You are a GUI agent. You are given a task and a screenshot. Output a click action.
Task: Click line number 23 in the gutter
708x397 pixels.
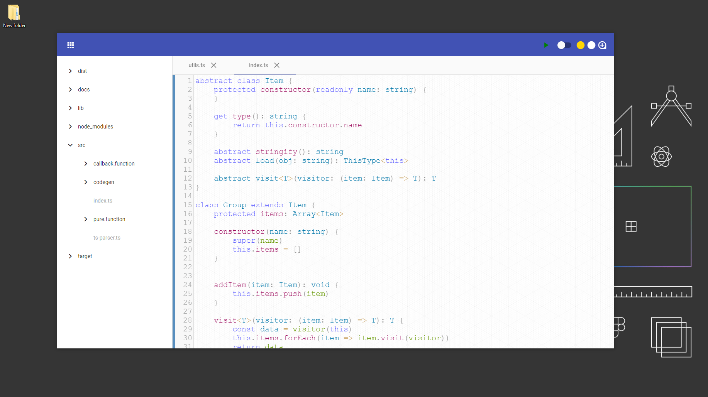point(188,276)
